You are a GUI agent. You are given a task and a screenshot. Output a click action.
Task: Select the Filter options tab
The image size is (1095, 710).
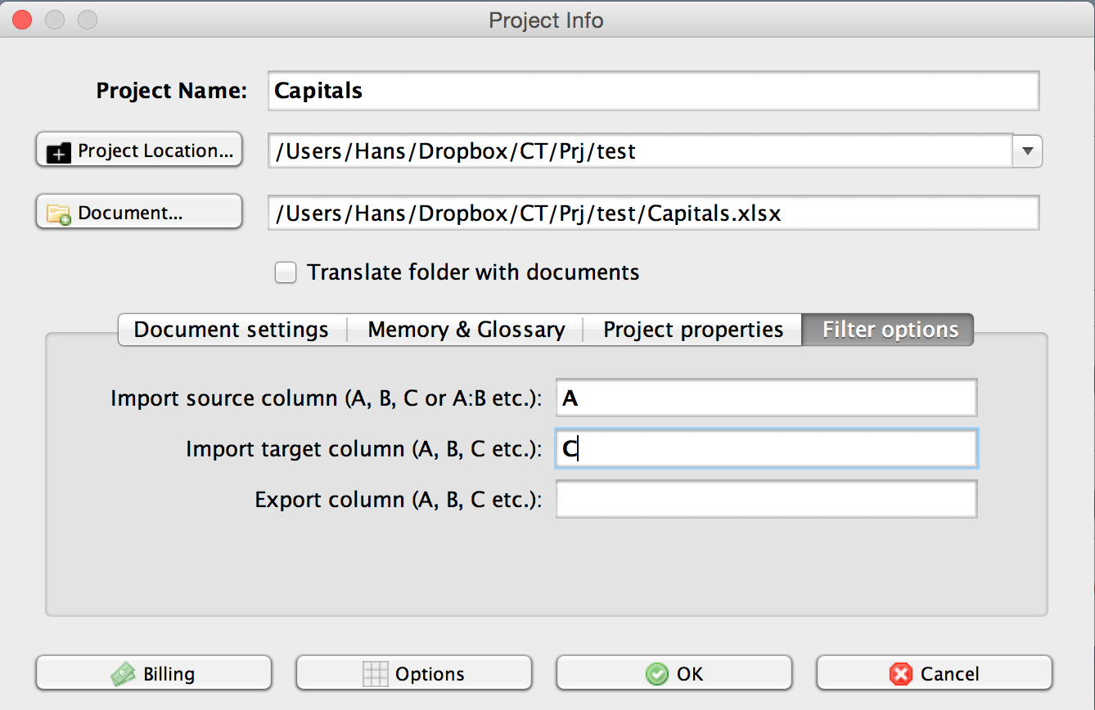point(890,330)
